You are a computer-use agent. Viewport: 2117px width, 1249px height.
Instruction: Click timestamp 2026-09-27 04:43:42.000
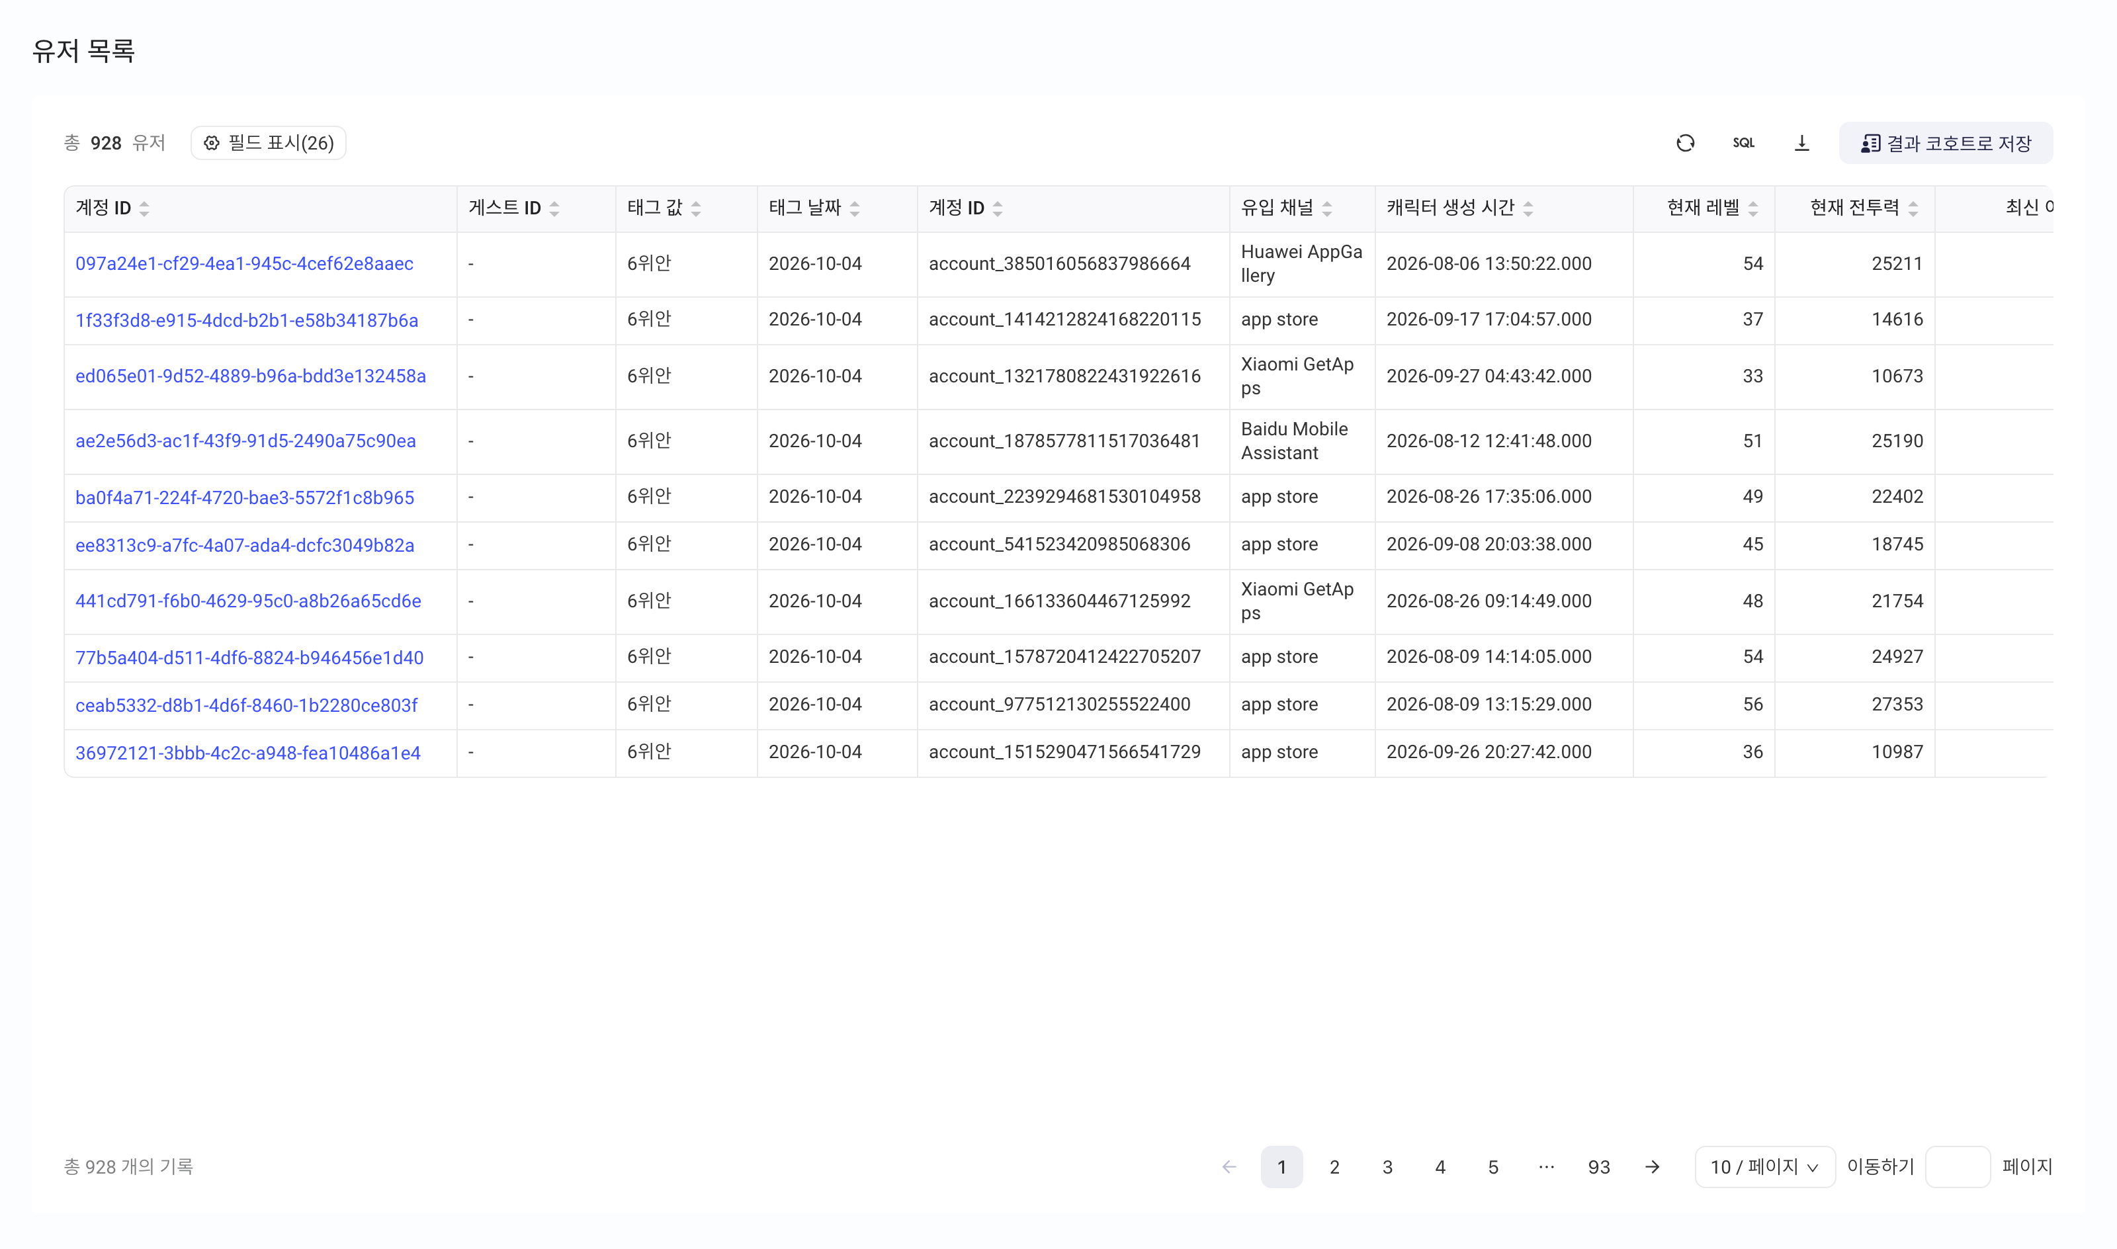[x=1489, y=376]
